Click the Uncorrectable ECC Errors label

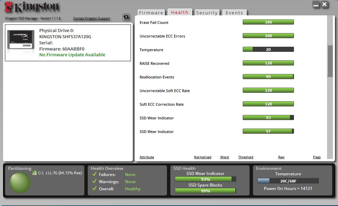[x=162, y=36]
